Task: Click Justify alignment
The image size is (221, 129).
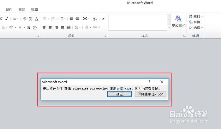Action: pyautogui.click(x=63, y=27)
